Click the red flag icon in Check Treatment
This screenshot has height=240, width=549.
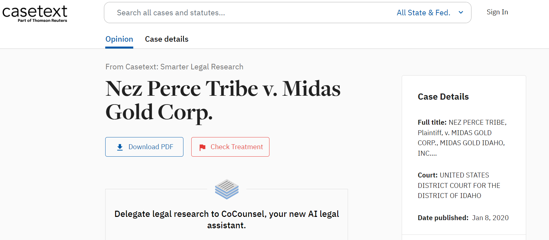202,147
